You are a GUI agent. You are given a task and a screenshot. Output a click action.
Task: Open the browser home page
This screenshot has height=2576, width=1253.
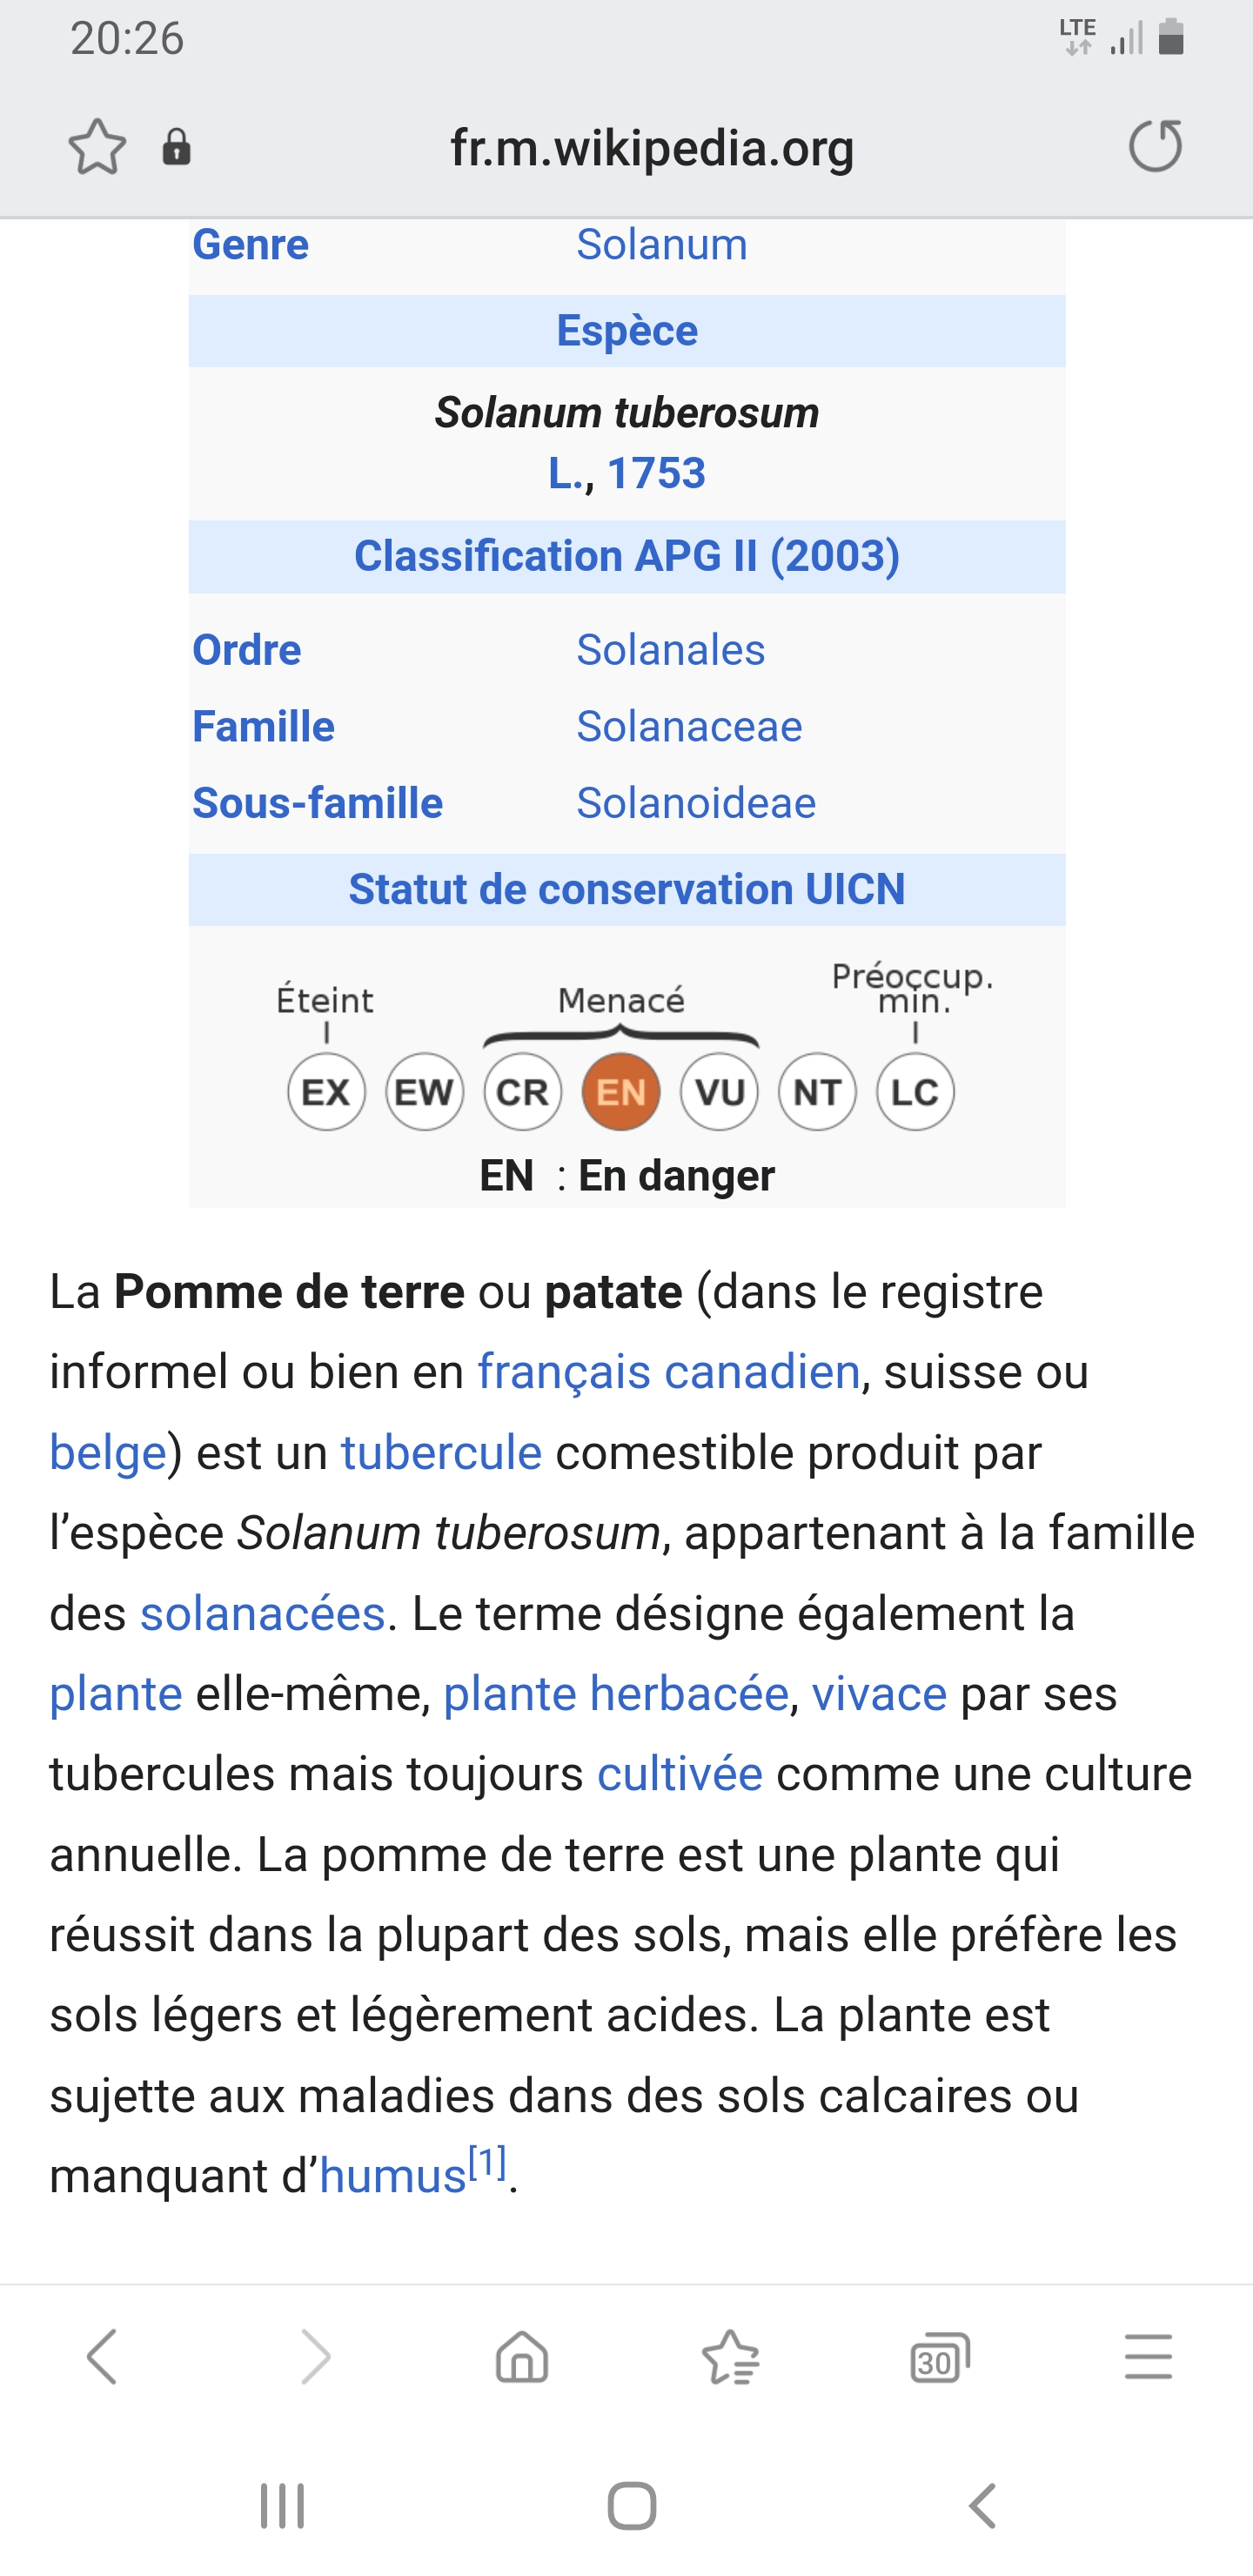(x=522, y=2357)
